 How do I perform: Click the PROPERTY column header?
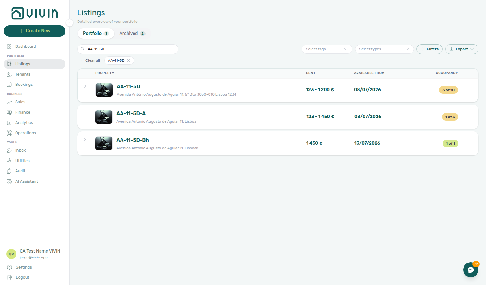coord(105,73)
